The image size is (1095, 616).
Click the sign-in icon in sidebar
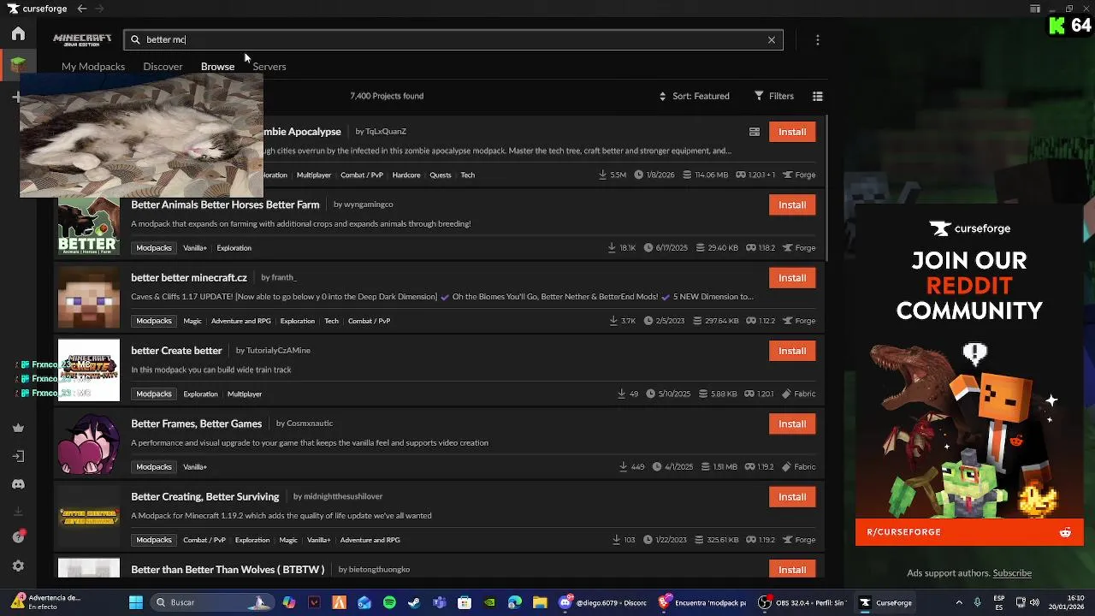coord(18,456)
